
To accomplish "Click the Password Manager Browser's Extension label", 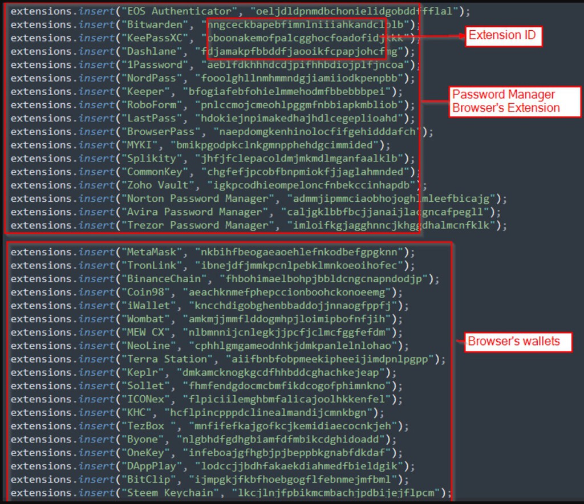I will click(x=514, y=101).
